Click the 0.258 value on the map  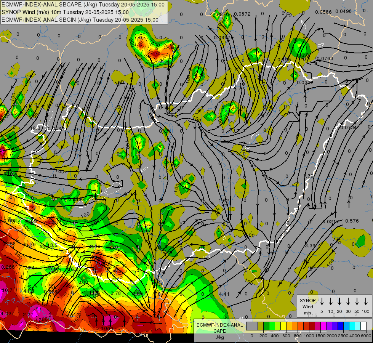(x=9, y=244)
